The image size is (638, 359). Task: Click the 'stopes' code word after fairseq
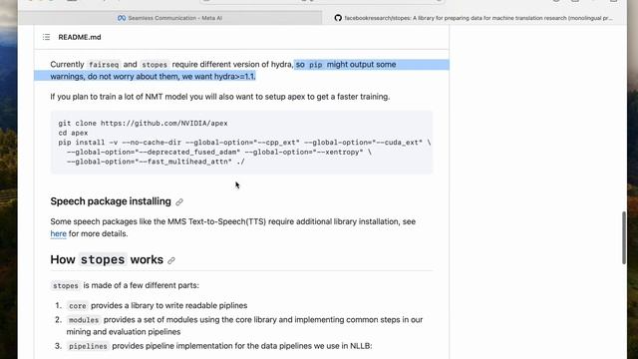click(155, 65)
